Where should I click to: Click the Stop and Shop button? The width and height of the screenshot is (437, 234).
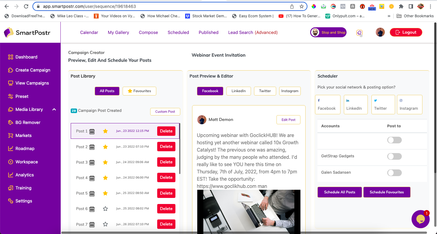pyautogui.click(x=328, y=32)
